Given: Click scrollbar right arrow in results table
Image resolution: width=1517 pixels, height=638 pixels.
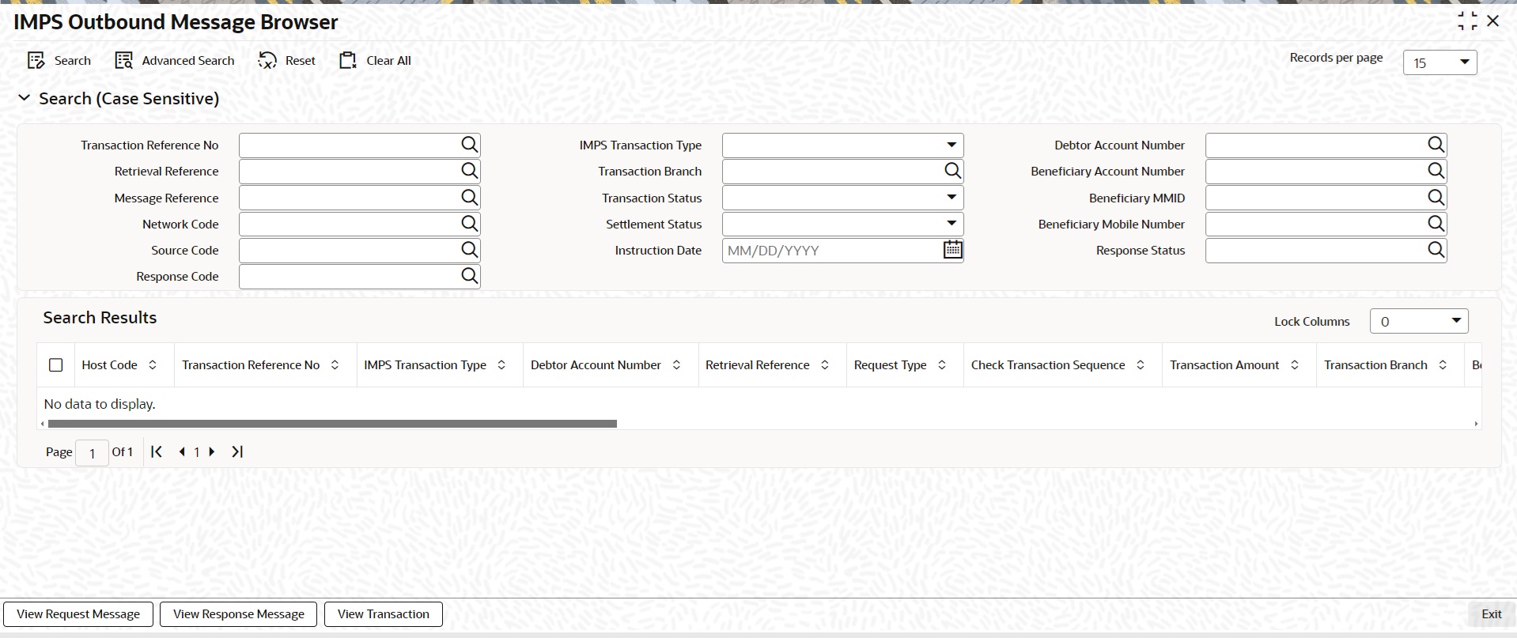Looking at the screenshot, I should 1476,424.
